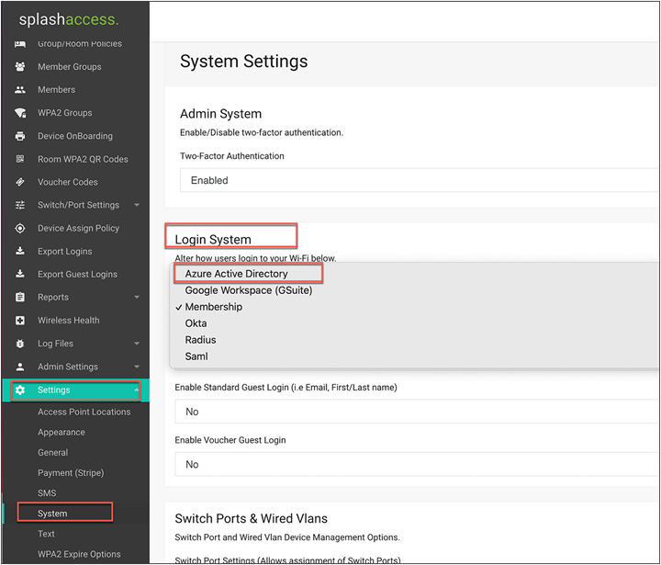Click the Export Guest Logins download icon
The image size is (661, 565).
(20, 275)
